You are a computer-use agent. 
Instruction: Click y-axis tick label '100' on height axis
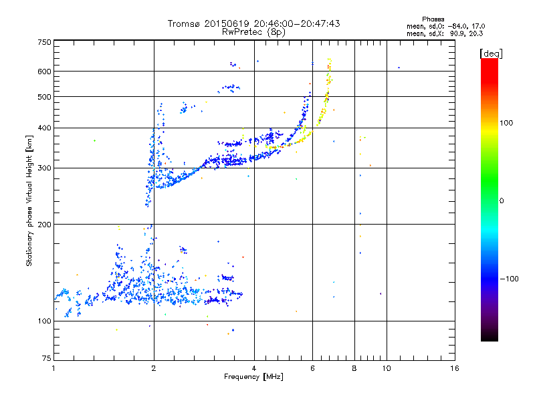pos(44,321)
